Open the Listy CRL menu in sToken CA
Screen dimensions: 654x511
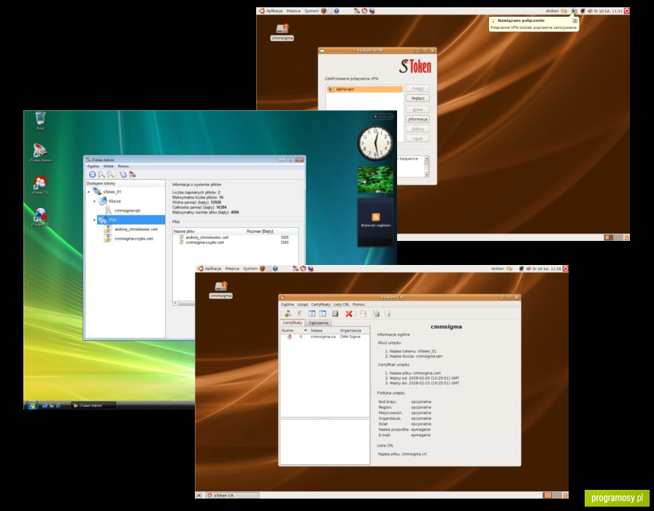click(x=341, y=304)
